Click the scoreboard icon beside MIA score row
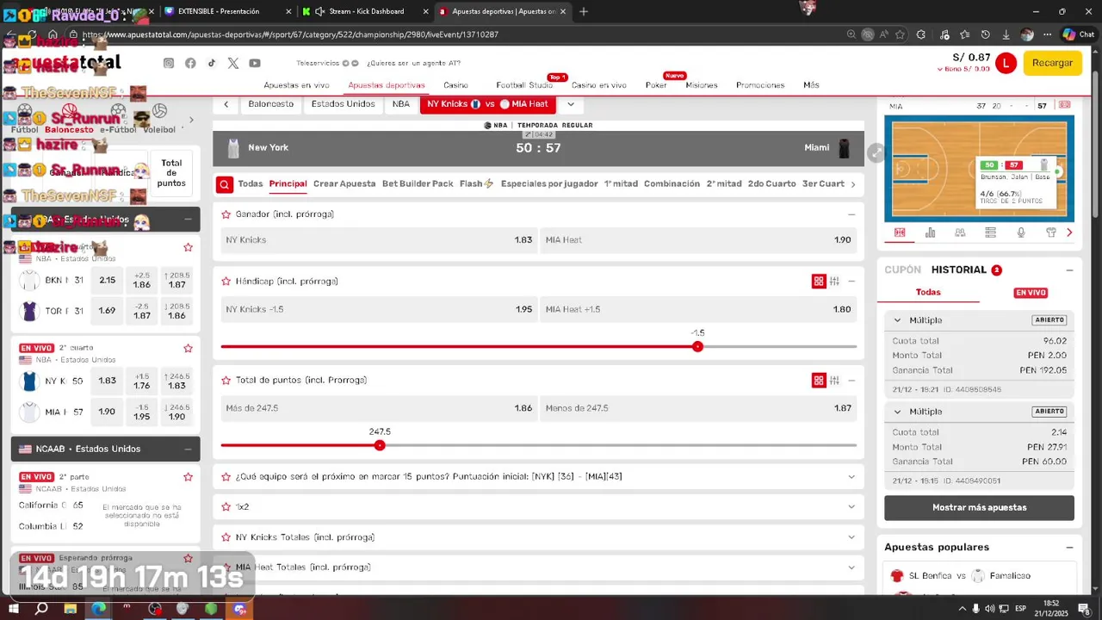1102x620 pixels. tap(1065, 105)
